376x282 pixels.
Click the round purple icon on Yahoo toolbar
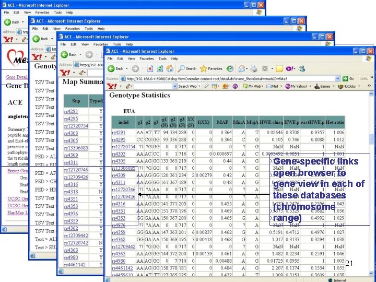[x=235, y=86]
